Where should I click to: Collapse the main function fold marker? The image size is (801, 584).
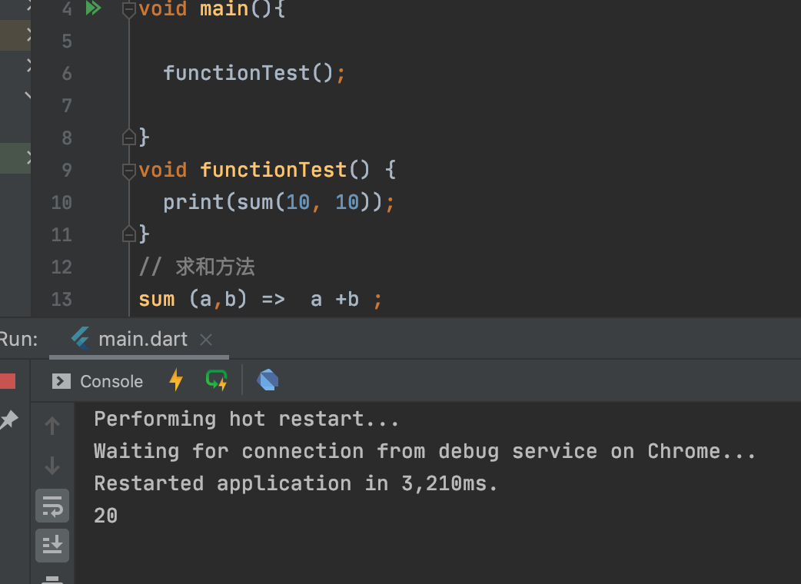[x=128, y=9]
